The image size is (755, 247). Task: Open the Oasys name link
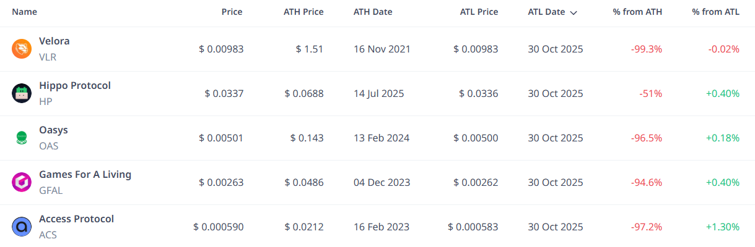pyautogui.click(x=53, y=130)
